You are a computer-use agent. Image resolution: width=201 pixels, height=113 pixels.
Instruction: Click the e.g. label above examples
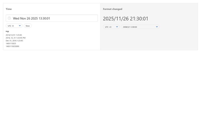click(7, 31)
